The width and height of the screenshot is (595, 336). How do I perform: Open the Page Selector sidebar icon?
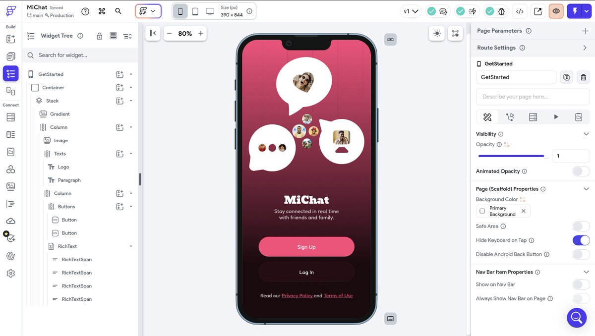11,56
